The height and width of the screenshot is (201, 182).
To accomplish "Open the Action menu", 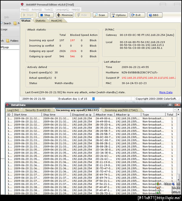I will pos(37,10).
